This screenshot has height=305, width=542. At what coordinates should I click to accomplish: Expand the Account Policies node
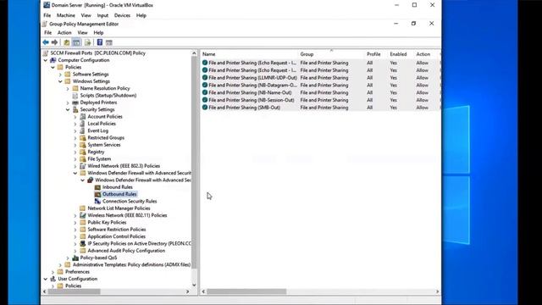[75, 117]
